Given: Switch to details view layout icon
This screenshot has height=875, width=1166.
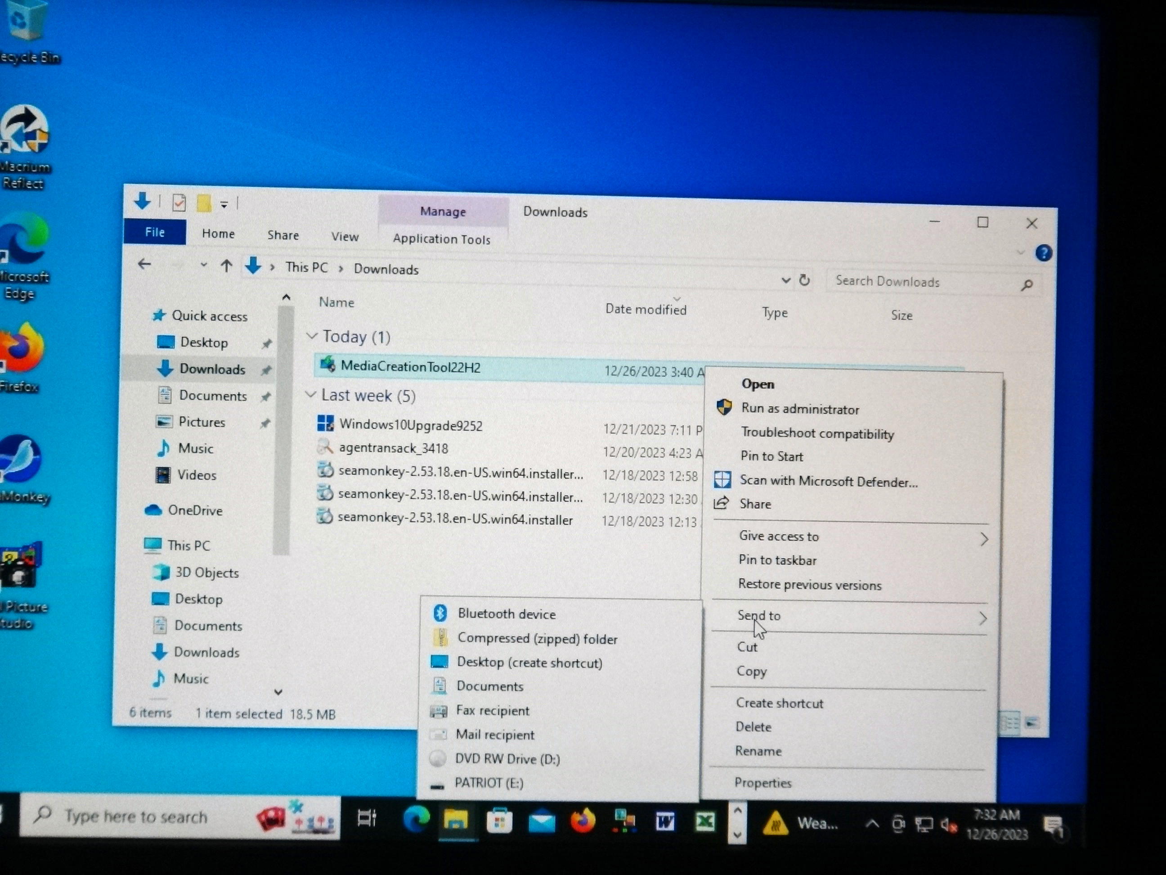Looking at the screenshot, I should click(x=1009, y=723).
